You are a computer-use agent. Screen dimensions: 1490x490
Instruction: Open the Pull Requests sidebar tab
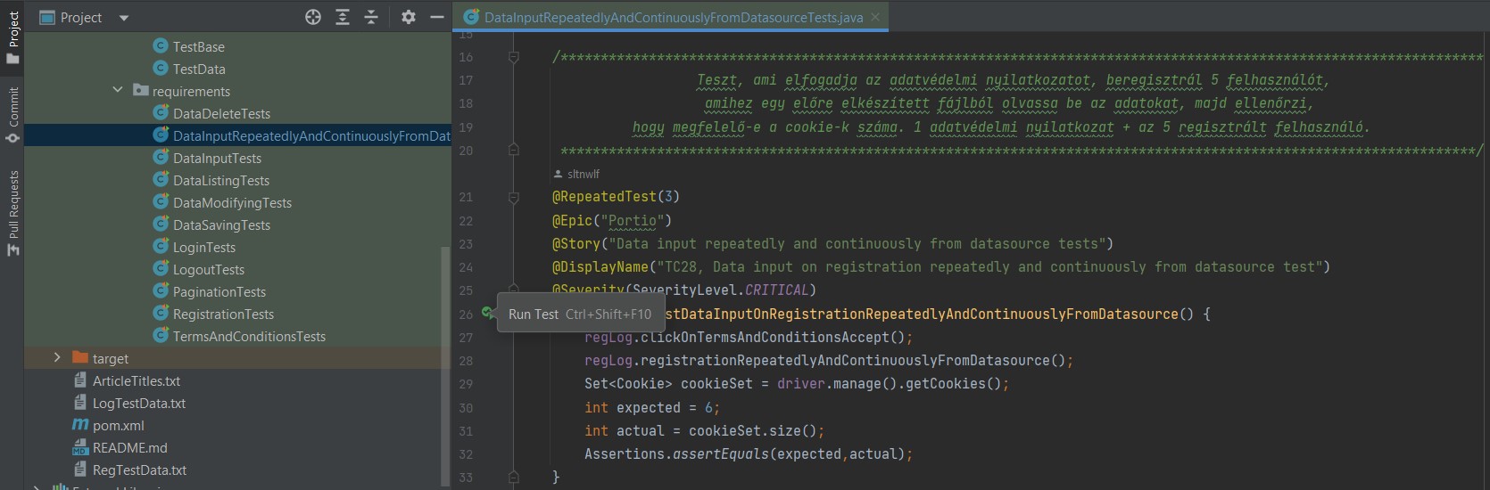(x=12, y=213)
